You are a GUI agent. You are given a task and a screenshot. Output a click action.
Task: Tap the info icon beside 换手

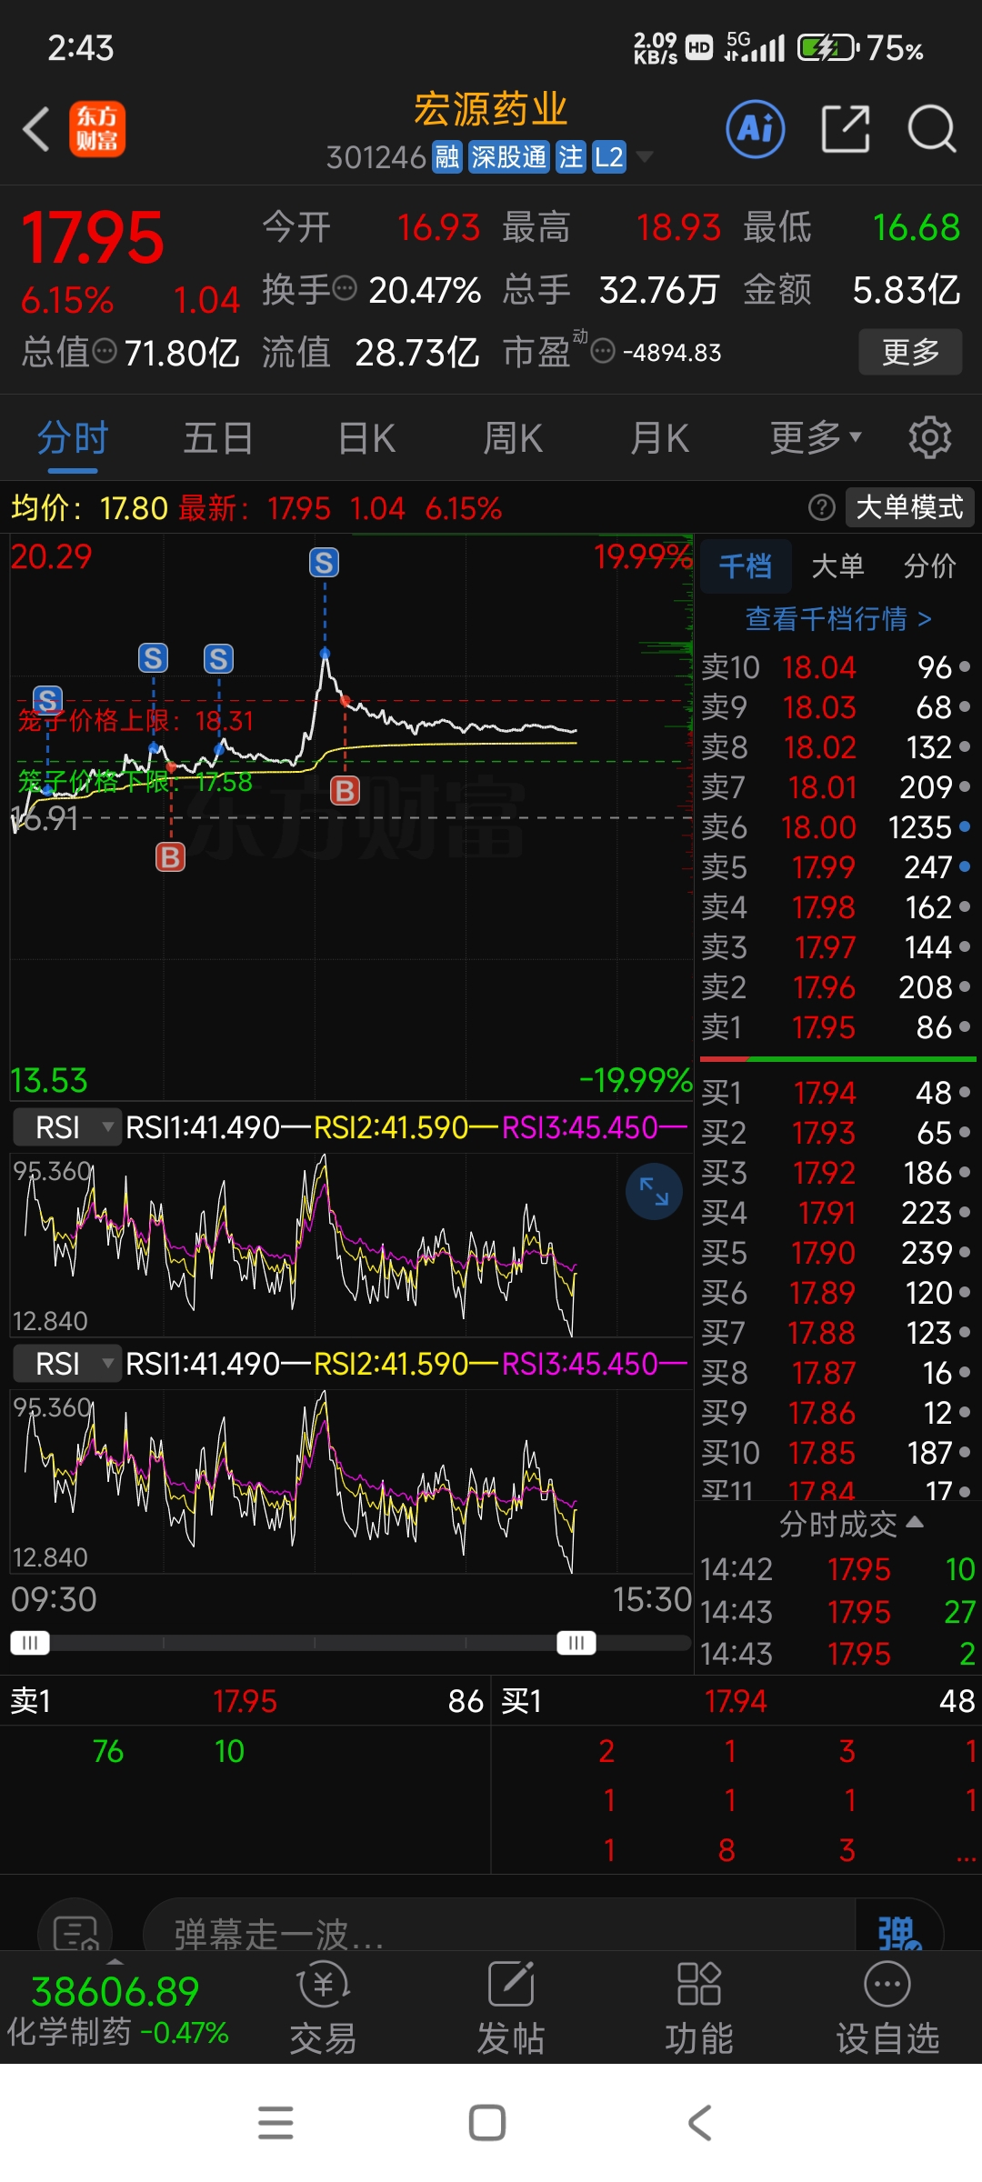point(345,289)
